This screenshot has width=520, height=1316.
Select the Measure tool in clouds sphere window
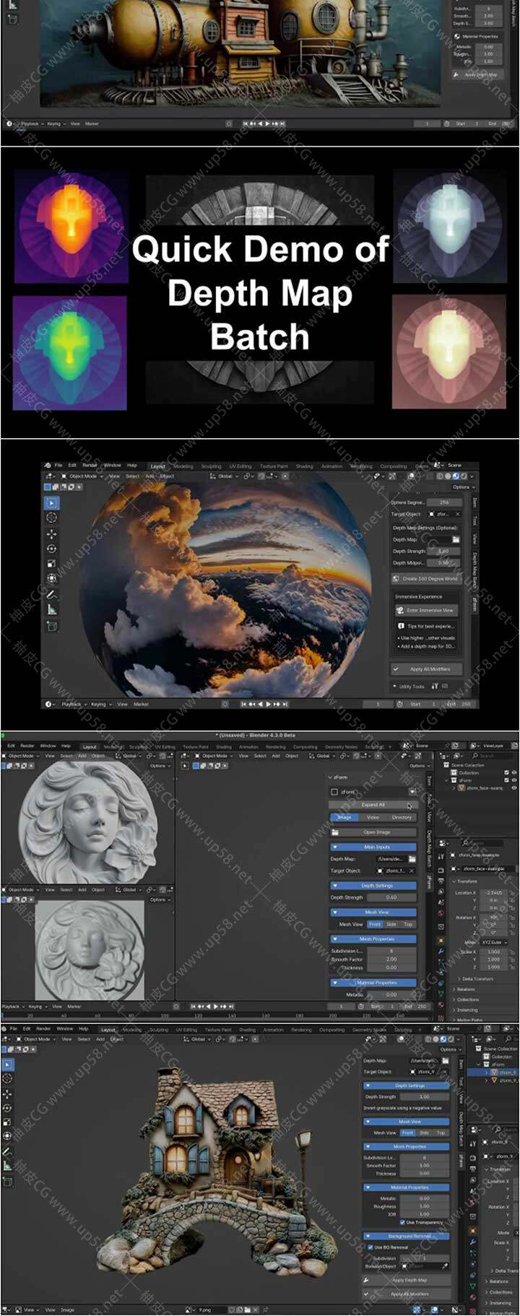coord(52,609)
